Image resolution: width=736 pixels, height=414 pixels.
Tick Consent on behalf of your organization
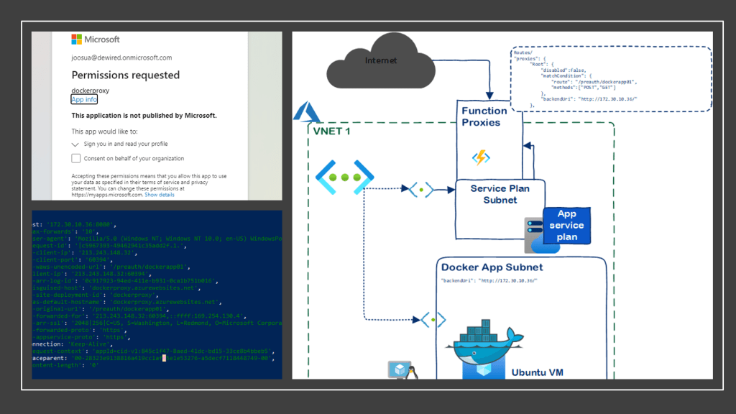pyautogui.click(x=76, y=158)
